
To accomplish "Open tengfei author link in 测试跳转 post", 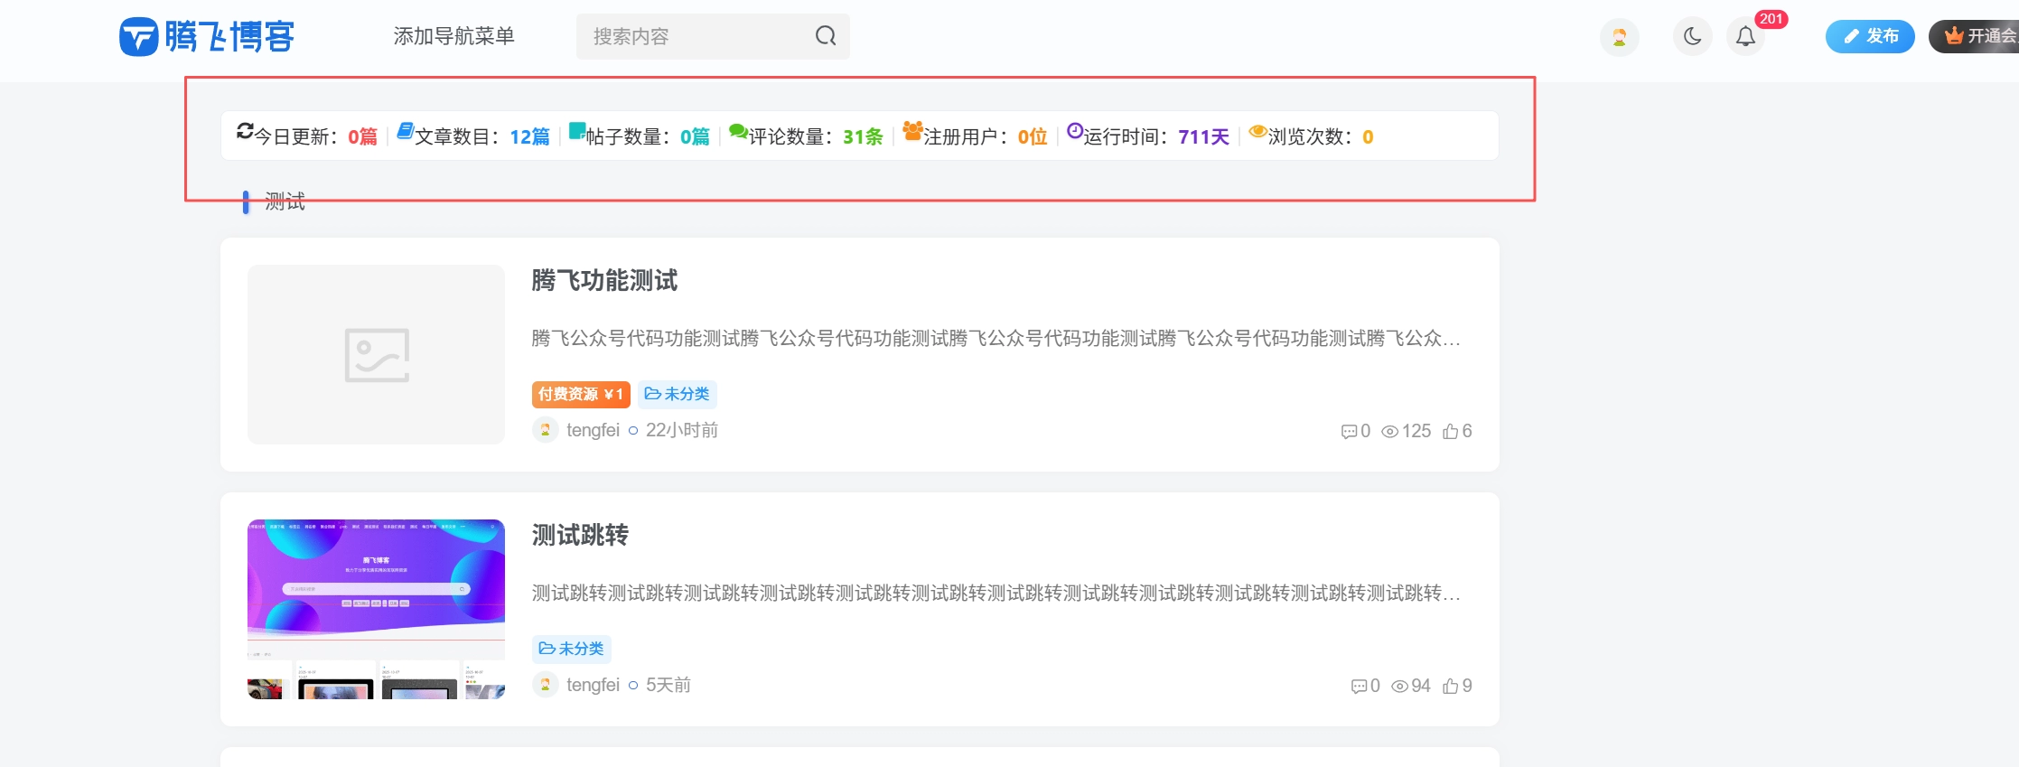I will (593, 685).
